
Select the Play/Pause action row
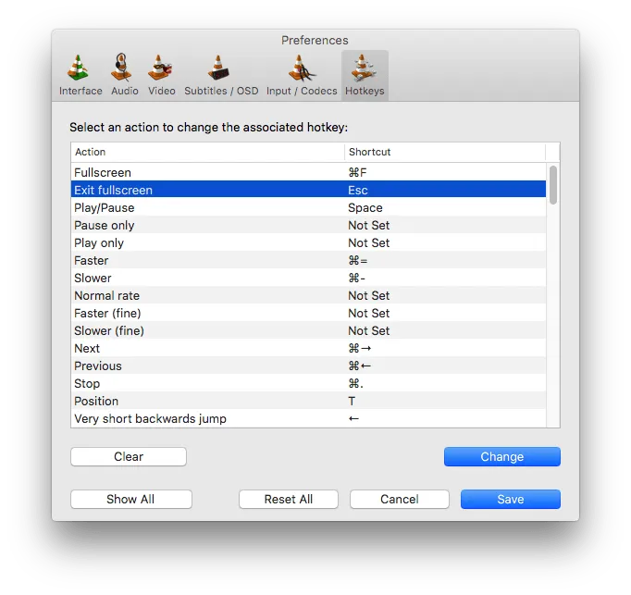(308, 207)
